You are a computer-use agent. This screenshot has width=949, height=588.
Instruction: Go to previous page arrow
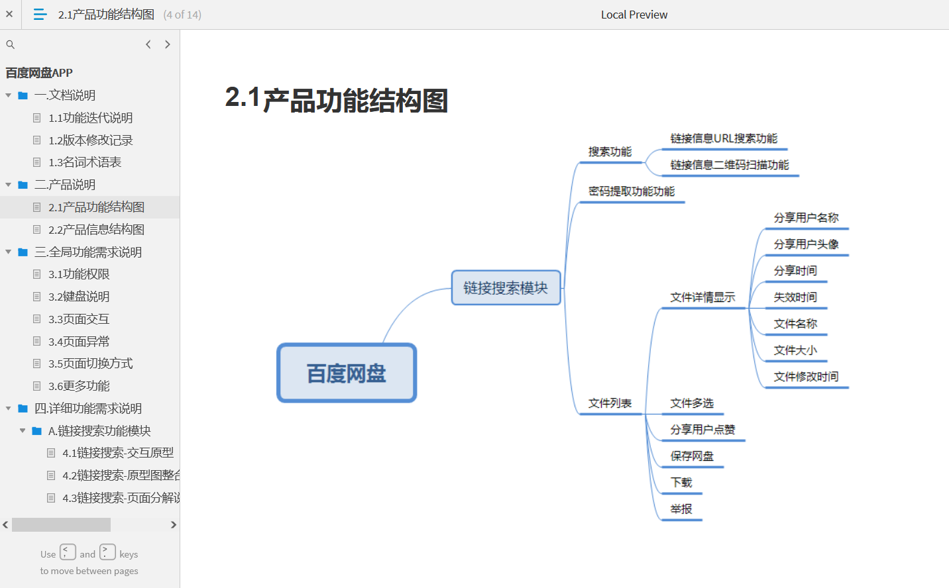[148, 44]
